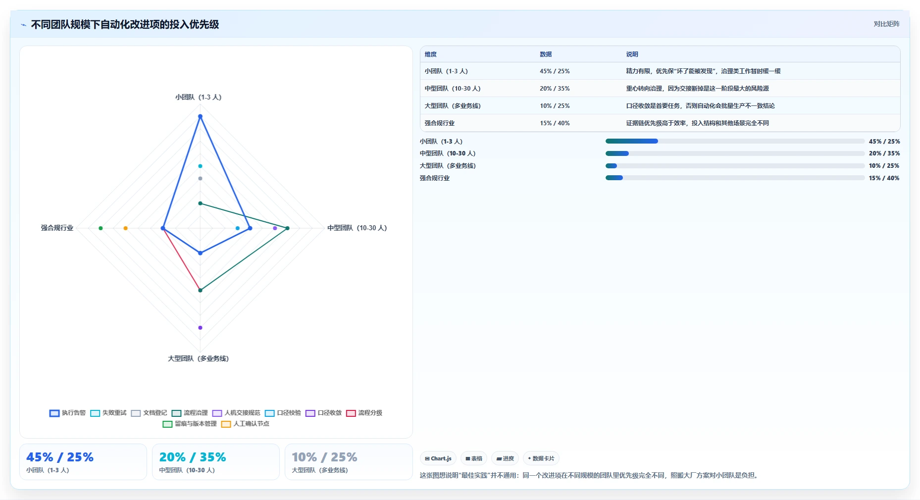The width and height of the screenshot is (920, 500).
Task: Click the 小团队 progress bar
Action: pos(735,141)
